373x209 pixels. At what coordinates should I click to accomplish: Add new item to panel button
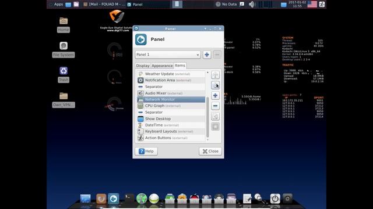(215, 95)
